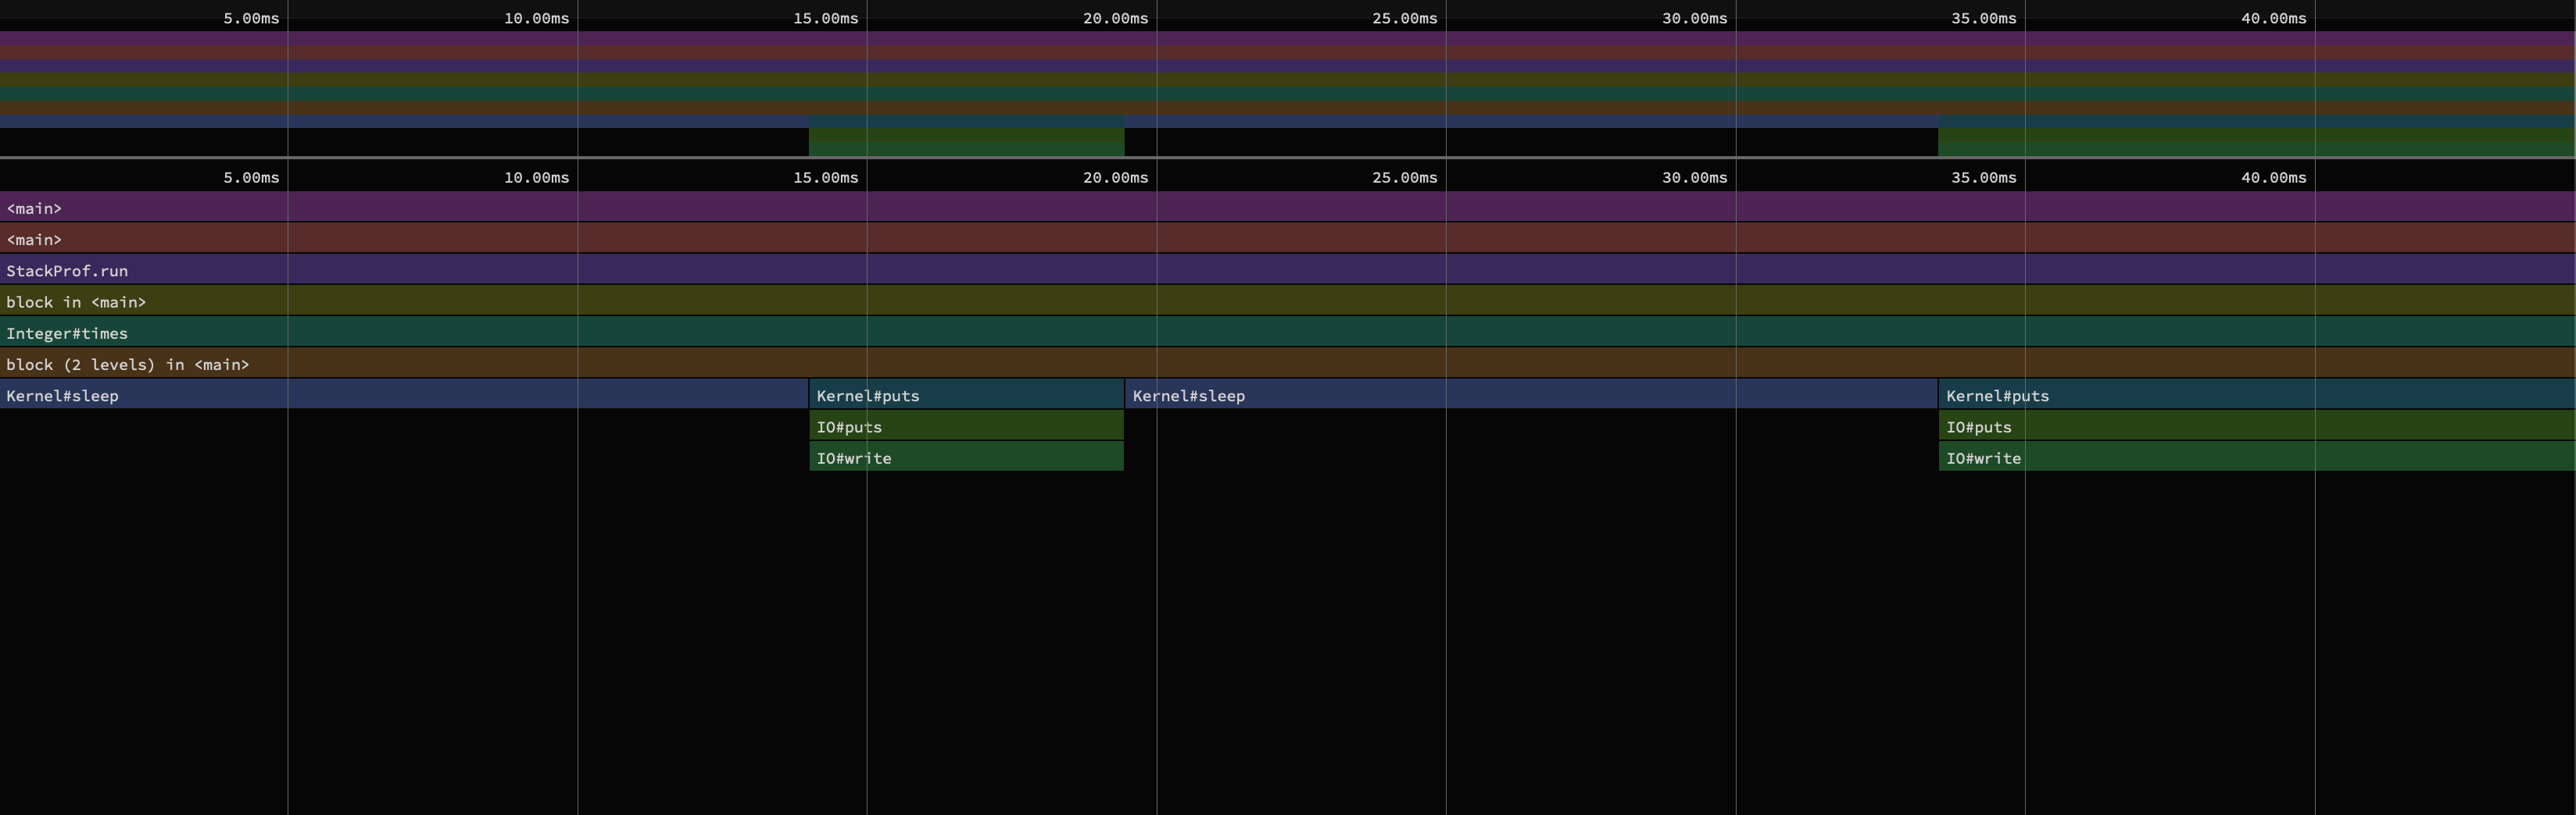Select the first Kernel#puts frame
The width and height of the screenshot is (2576, 815).
coord(967,393)
